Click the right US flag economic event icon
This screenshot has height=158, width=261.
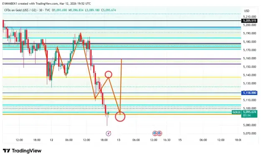tap(160, 133)
